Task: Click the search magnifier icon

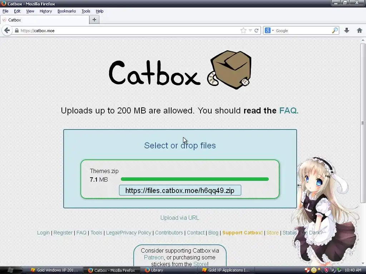Action: click(x=335, y=30)
